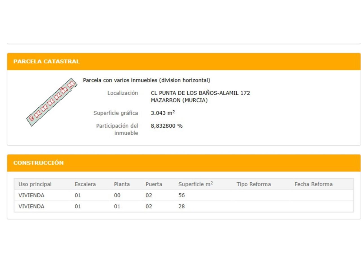The image size is (361, 271).
Task: Click the Superficie m² column header
Action: click(195, 184)
